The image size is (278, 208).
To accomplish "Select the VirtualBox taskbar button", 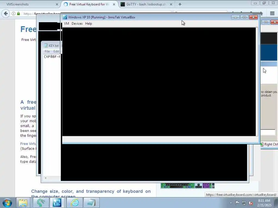I will pos(57,203).
